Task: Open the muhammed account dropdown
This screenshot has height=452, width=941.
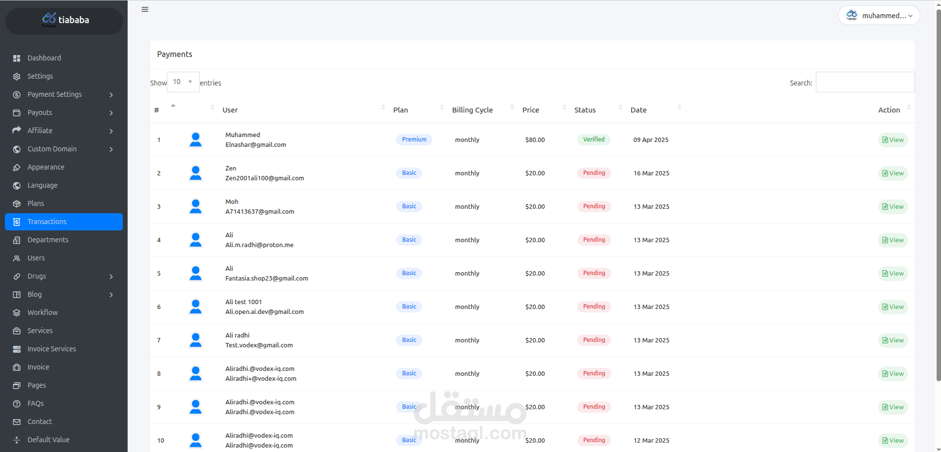Action: point(879,16)
